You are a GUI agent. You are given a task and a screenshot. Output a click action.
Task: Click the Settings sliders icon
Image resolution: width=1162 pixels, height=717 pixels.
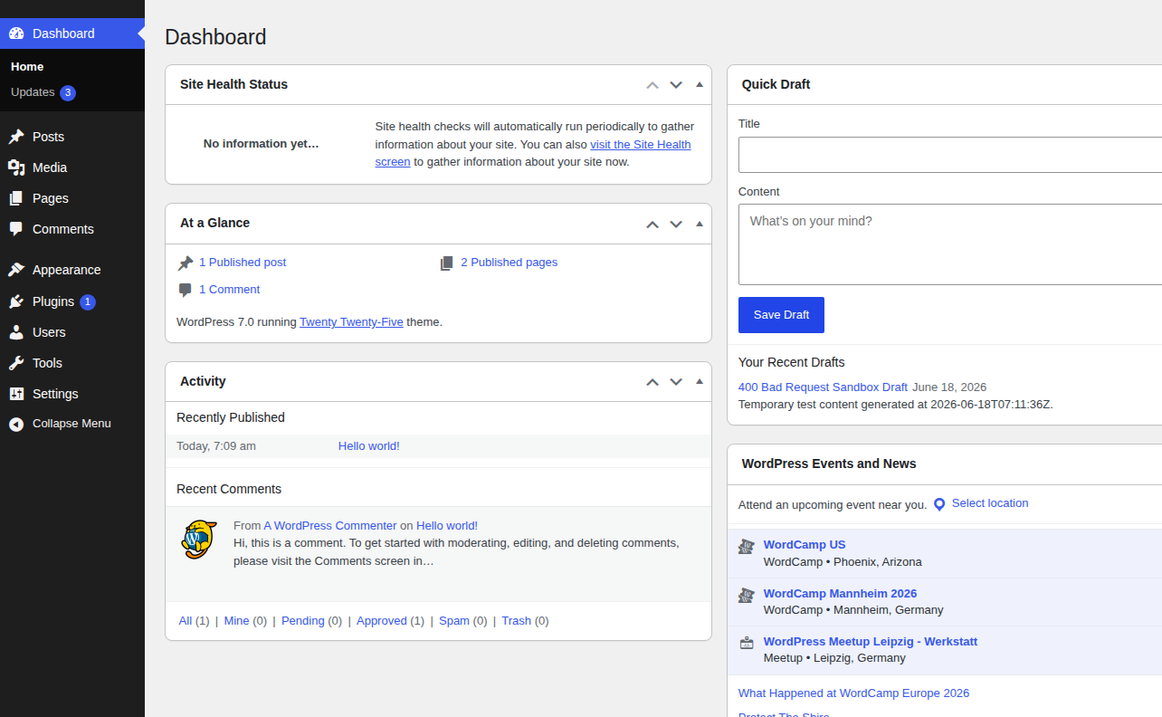click(x=16, y=394)
